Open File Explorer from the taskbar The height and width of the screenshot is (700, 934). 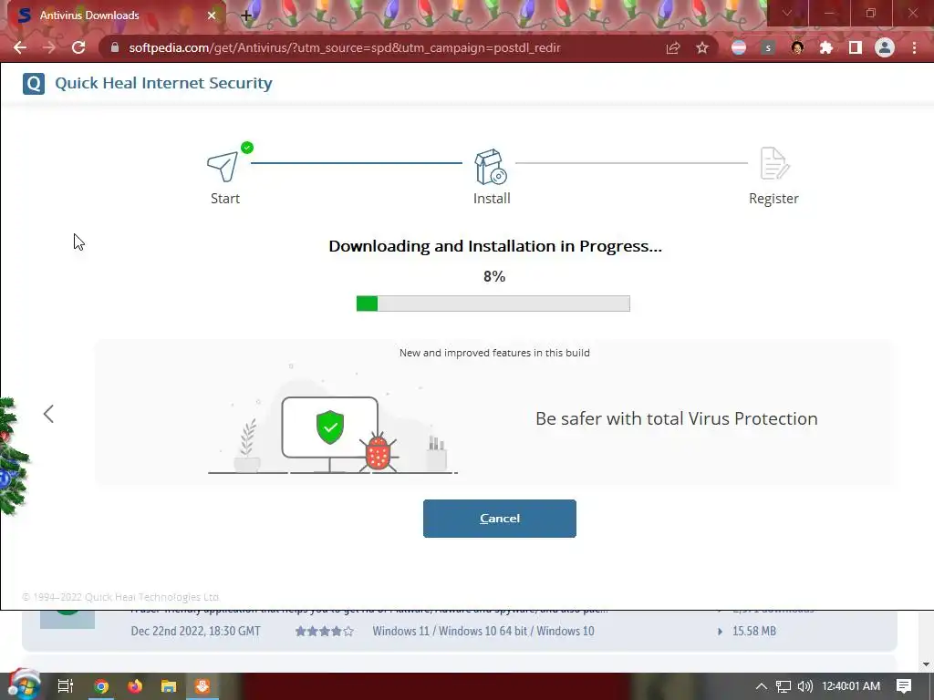169,686
